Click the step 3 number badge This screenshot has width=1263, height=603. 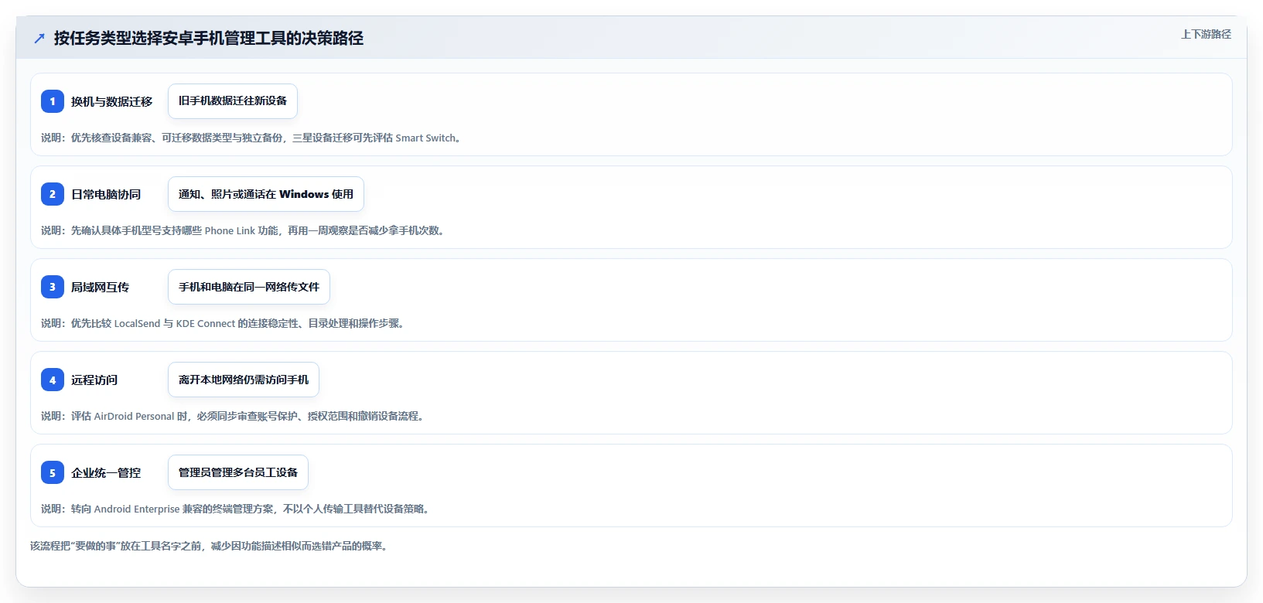point(53,287)
